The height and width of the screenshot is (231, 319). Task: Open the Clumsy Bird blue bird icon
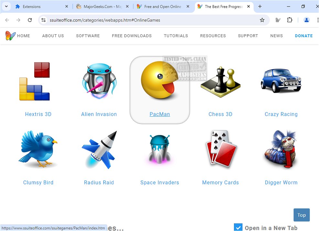point(38,149)
